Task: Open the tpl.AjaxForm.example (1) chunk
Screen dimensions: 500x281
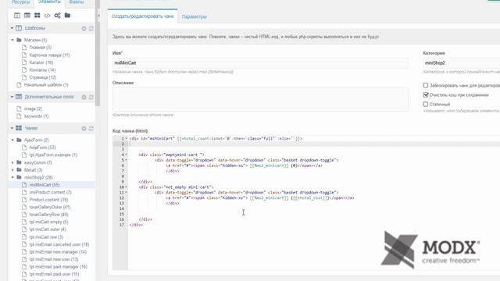Action: pyautogui.click(x=53, y=155)
